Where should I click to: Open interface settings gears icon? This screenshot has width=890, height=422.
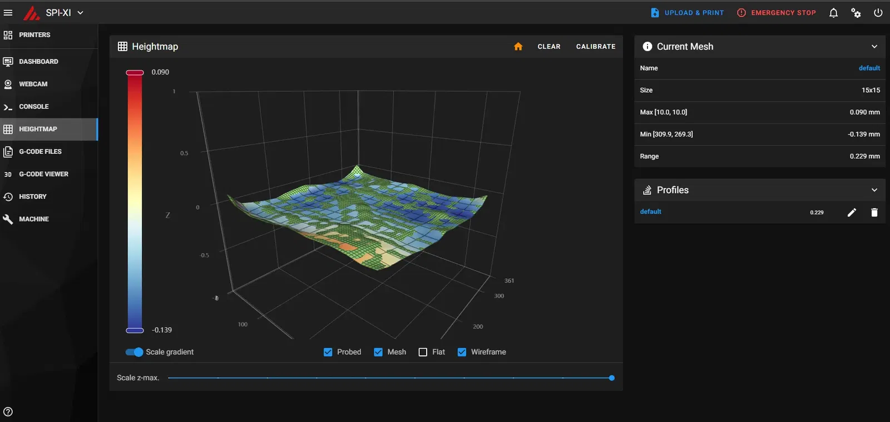856,13
